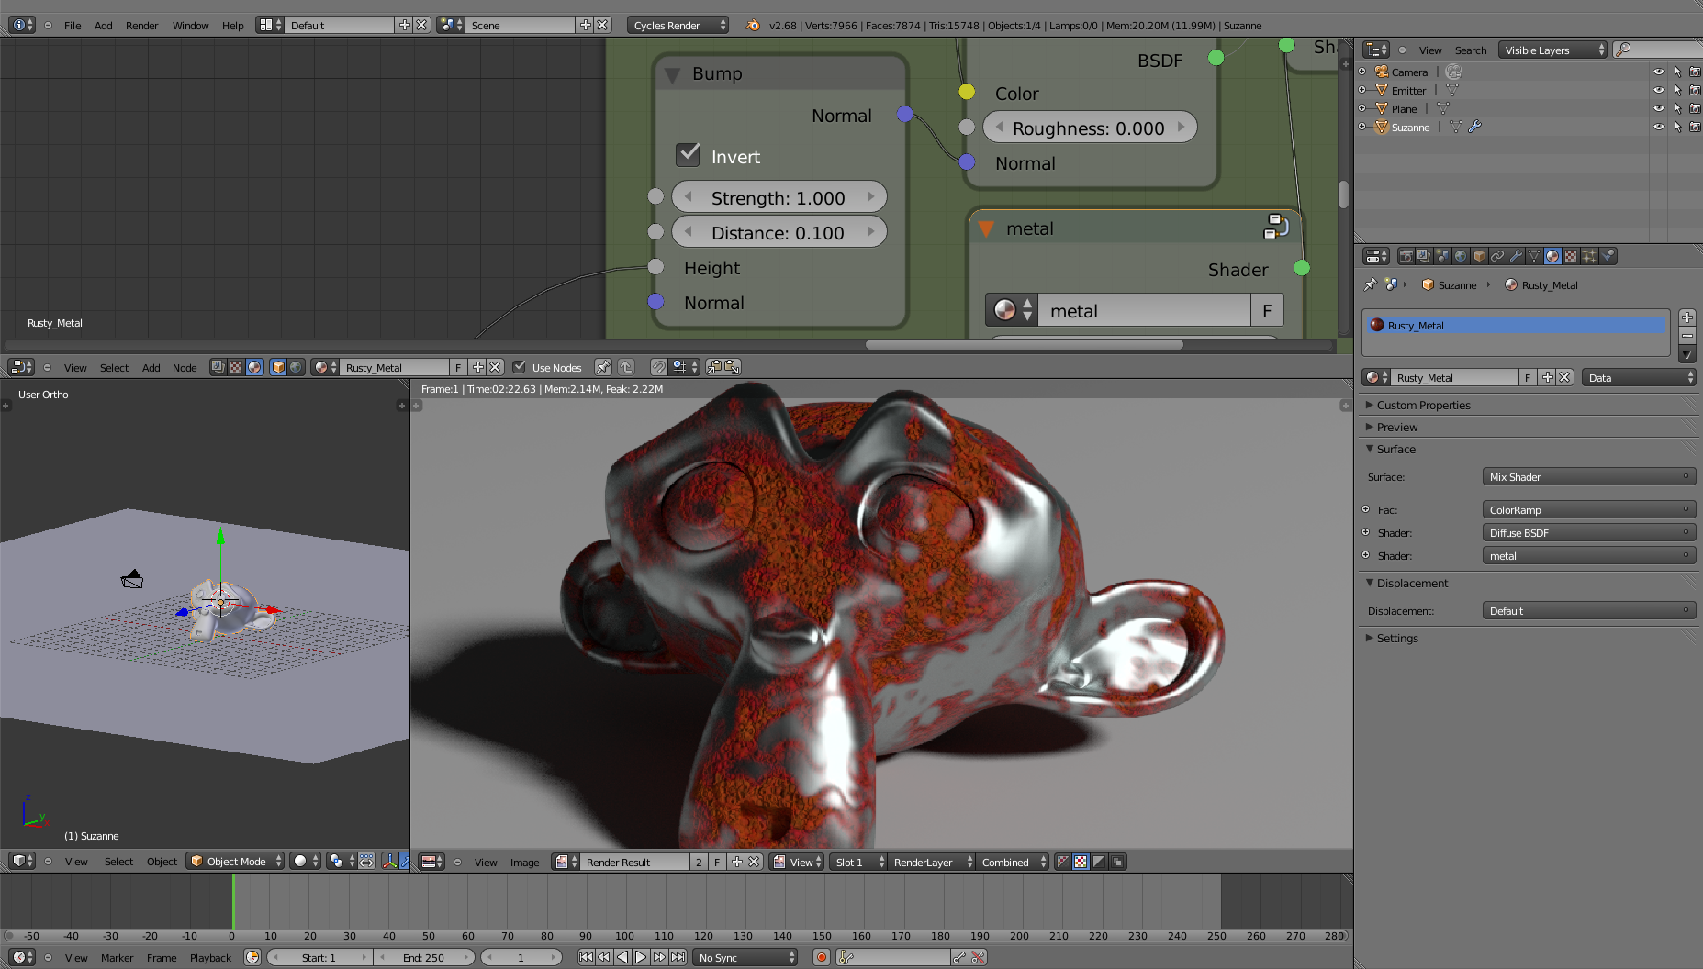Toggle the Invert checkbox in the Bump node

[x=689, y=154]
